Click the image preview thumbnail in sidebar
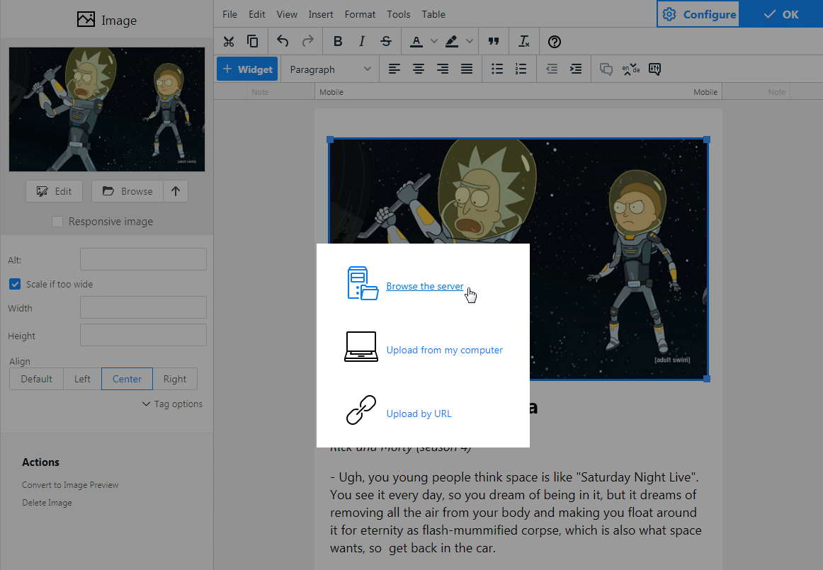823x570 pixels. click(107, 109)
